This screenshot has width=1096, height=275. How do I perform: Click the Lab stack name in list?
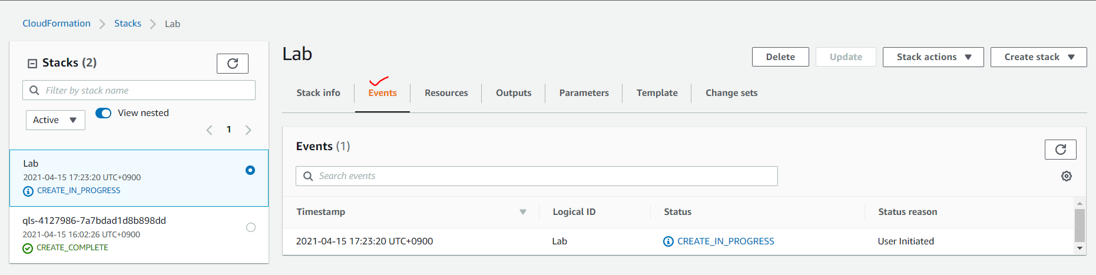pos(31,164)
